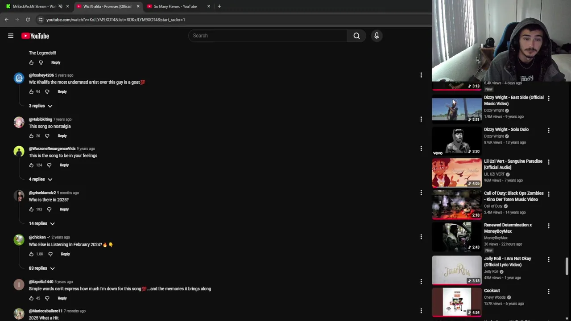Go to the YouTube home logo
This screenshot has width=571, height=321.
35,36
